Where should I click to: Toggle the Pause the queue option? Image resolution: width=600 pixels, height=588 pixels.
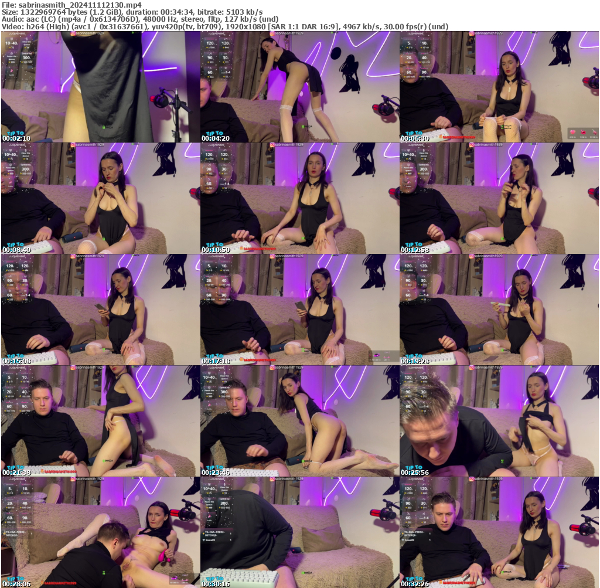click(12, 57)
